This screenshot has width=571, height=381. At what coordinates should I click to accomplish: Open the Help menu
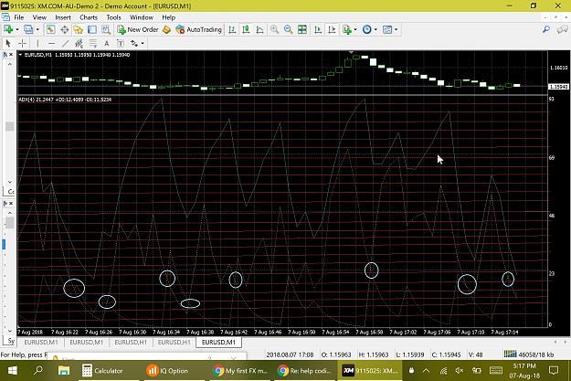[x=169, y=17]
